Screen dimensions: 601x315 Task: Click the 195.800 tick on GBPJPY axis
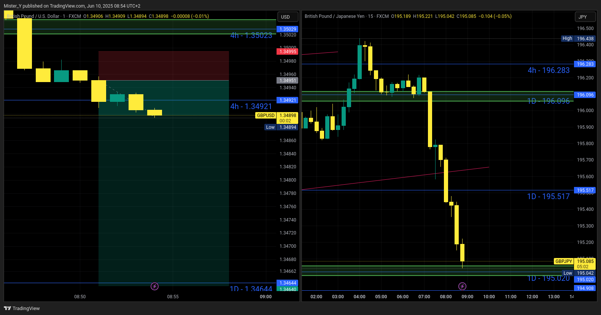[x=585, y=144]
